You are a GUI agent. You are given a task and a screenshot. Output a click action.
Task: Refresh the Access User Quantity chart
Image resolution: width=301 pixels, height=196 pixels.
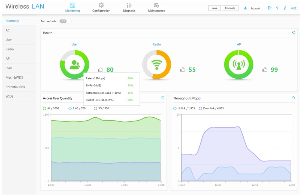coord(163,98)
